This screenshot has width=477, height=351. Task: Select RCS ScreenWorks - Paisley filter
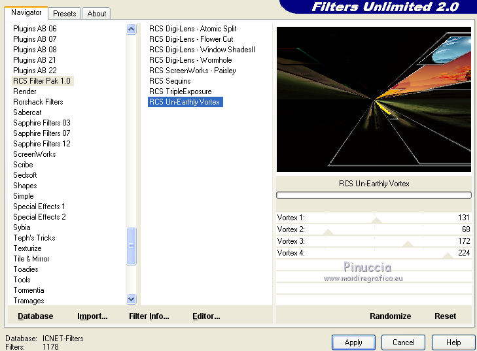click(x=192, y=70)
